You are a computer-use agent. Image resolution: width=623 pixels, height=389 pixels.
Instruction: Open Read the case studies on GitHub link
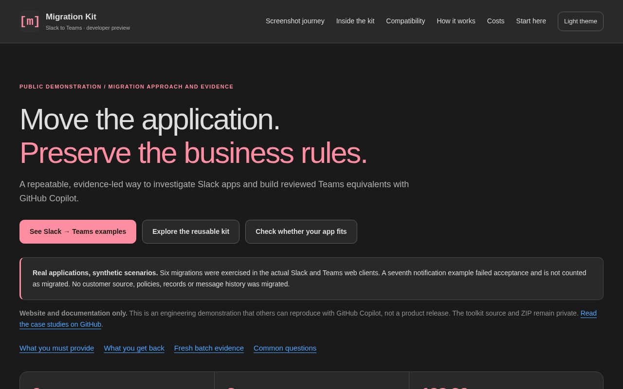(588, 313)
